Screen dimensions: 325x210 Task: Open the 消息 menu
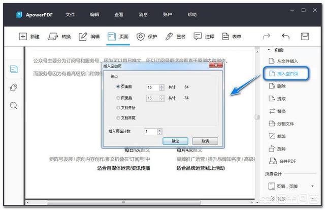click(143, 15)
